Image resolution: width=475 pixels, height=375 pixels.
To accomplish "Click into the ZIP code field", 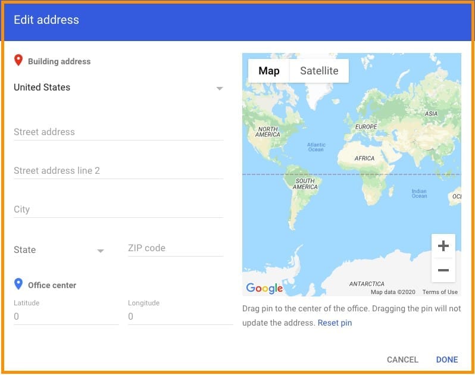I will click(175, 248).
